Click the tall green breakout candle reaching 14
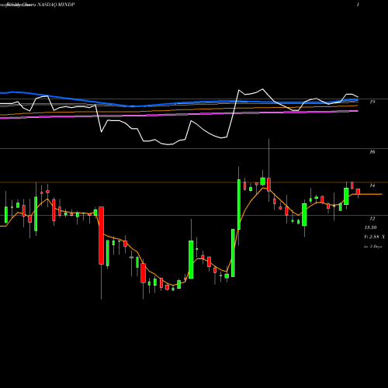 tap(239, 204)
